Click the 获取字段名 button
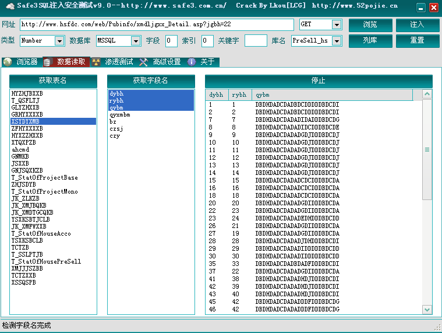Screen dimensions: 442x333 click(151, 81)
